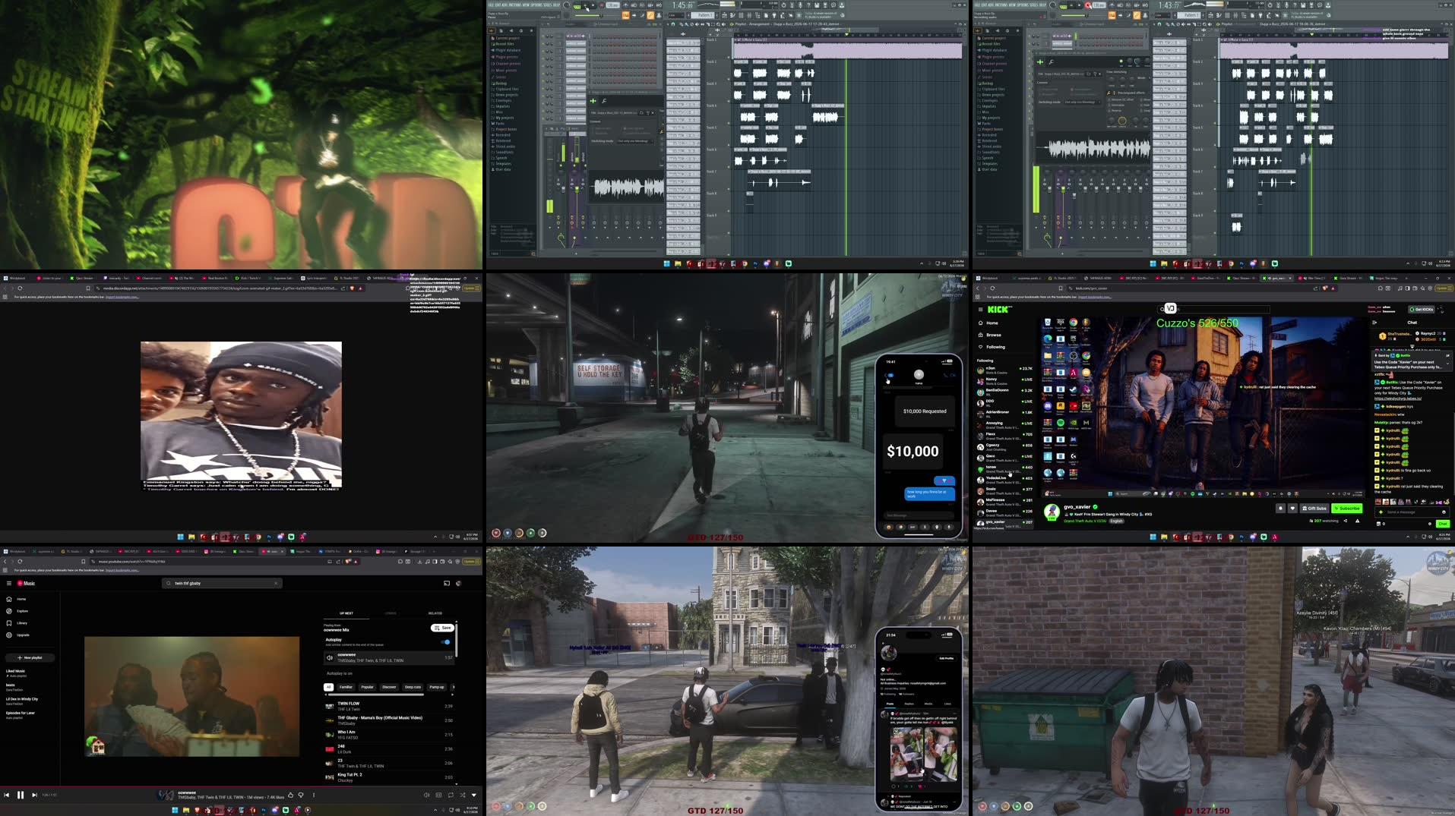The width and height of the screenshot is (1455, 816).
Task: Click the Start button in the YouTube Music window taskbar
Action: [x=175, y=810]
